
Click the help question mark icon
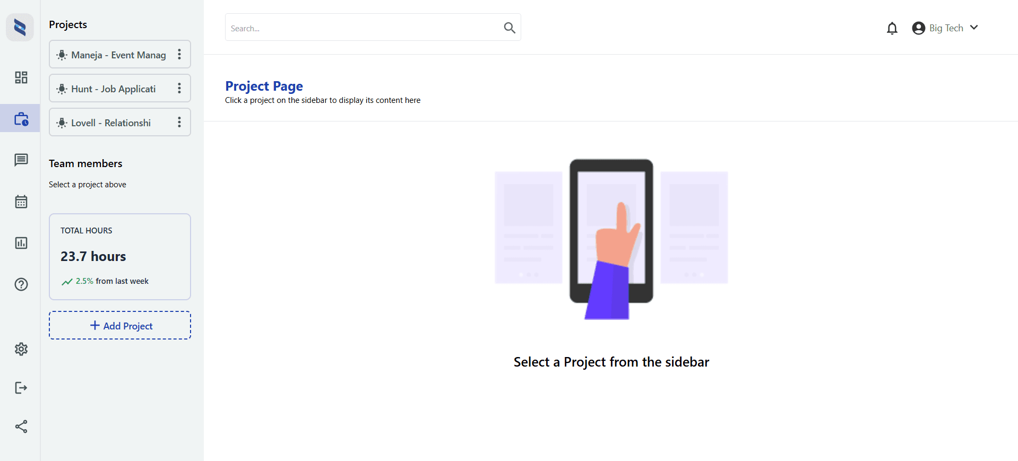[x=21, y=284]
